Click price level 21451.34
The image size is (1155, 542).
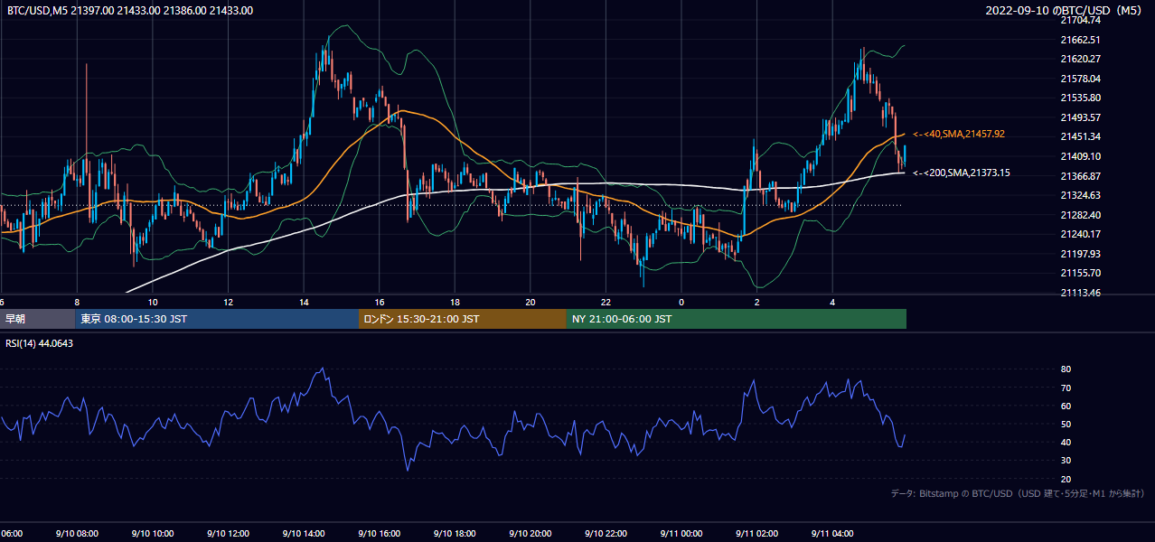tap(1080, 136)
